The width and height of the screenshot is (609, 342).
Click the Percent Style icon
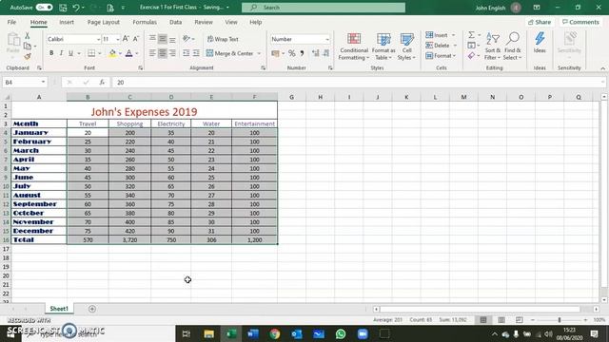pyautogui.click(x=292, y=53)
